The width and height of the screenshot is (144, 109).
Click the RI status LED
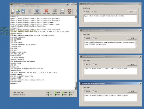coord(70,95)
